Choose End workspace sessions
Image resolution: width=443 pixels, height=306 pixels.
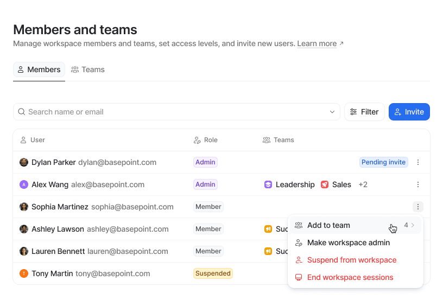[350, 277]
